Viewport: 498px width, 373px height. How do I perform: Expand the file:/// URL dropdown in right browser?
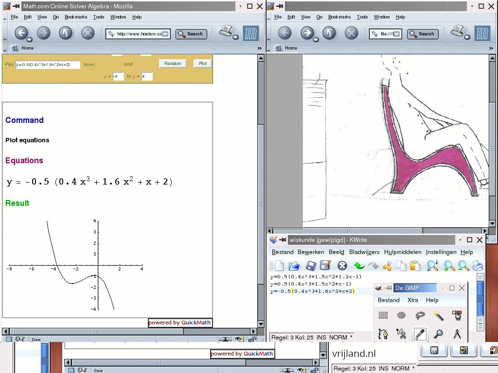pos(396,34)
